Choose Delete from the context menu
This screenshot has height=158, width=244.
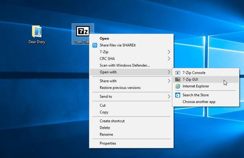point(131,128)
